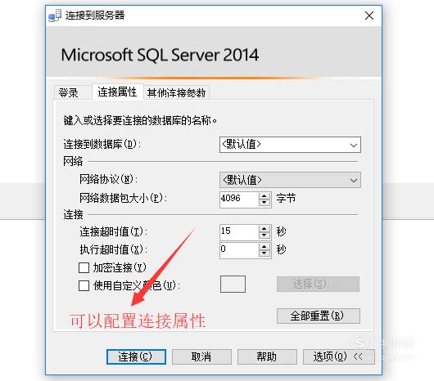This screenshot has height=381, width=434.
Task: Select the 连接属性 tab
Action: (117, 92)
